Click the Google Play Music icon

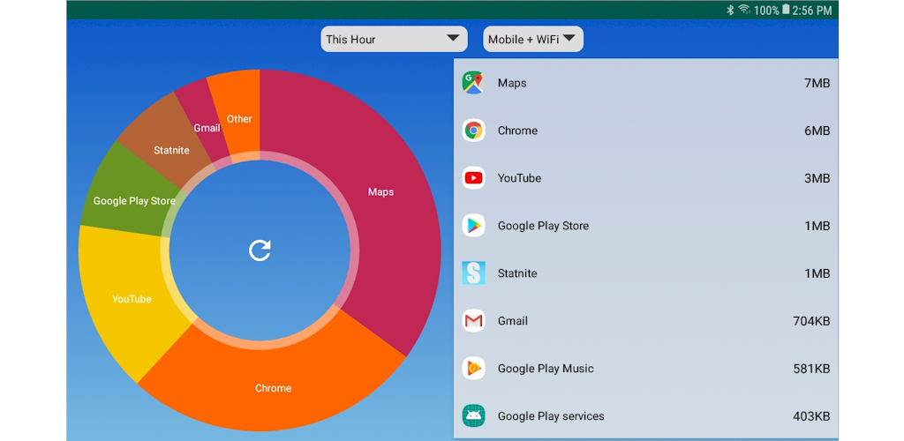(473, 369)
